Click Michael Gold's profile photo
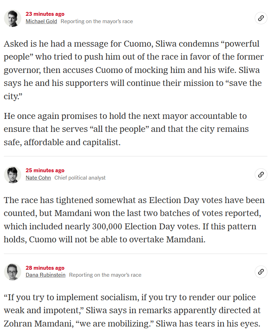The height and width of the screenshot is (336, 273). pyautogui.click(x=13, y=18)
